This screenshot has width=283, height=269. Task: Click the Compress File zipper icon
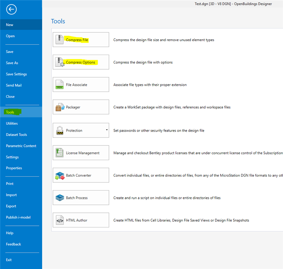59,39
